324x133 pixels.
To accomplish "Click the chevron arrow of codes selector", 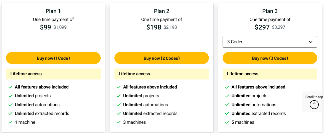I will pyautogui.click(x=310, y=42).
